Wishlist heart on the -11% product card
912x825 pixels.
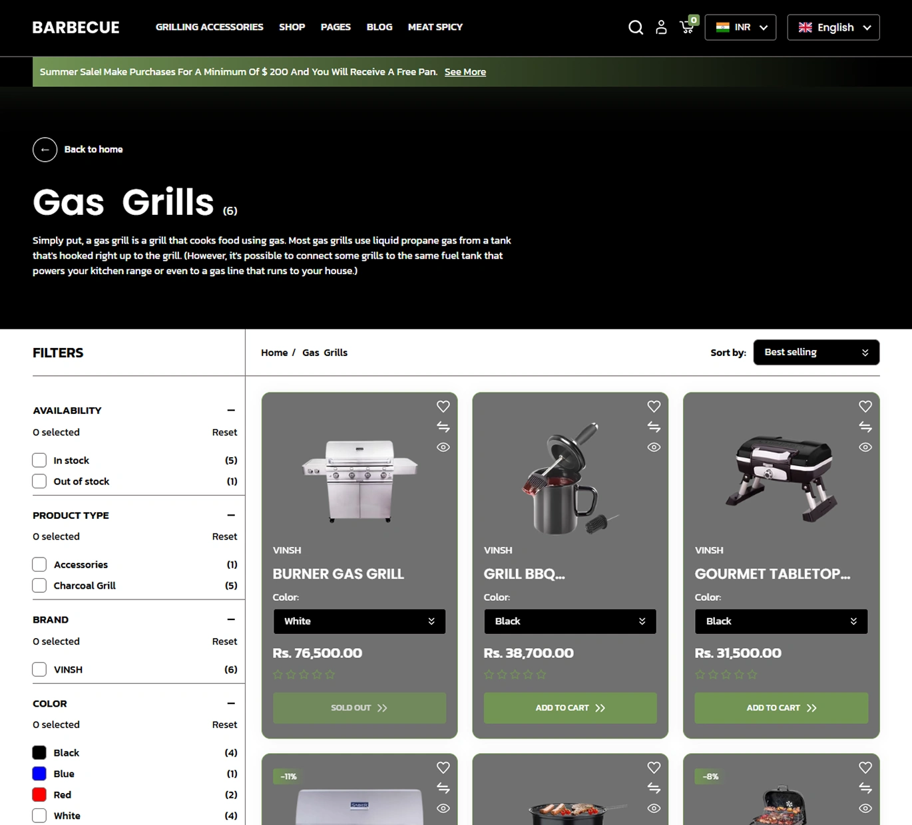[443, 768]
